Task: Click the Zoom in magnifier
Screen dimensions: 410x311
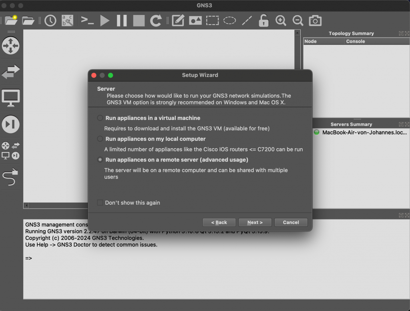Action: [281, 20]
